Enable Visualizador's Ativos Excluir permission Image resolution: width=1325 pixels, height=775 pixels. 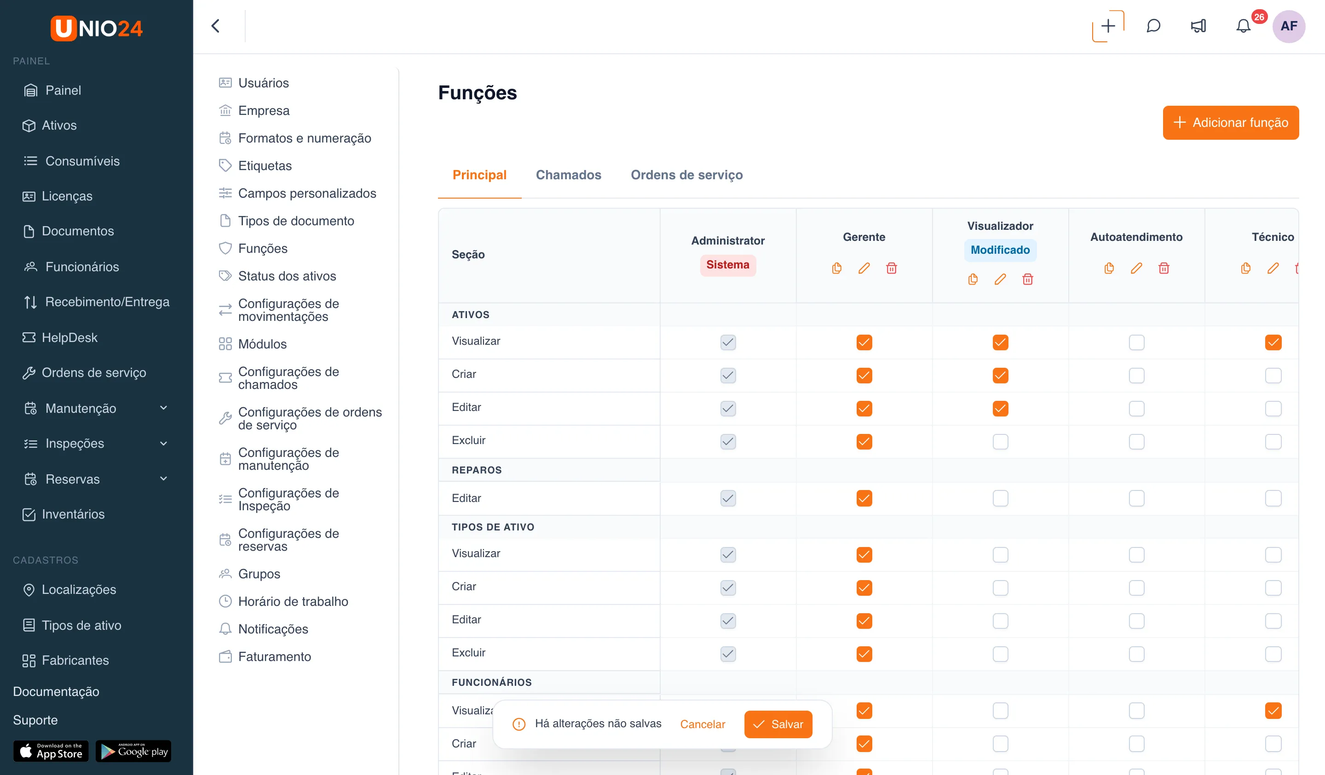[x=1000, y=442]
